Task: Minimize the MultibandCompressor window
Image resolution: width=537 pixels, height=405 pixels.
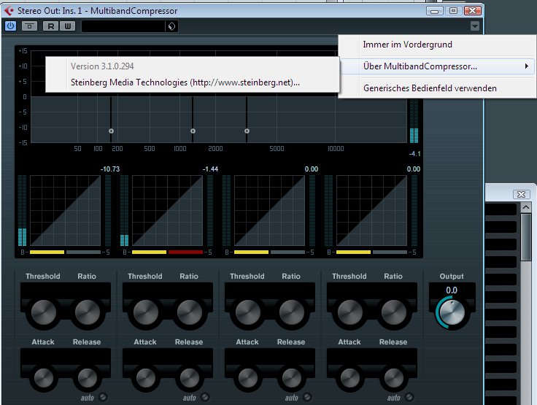Action: [435, 11]
